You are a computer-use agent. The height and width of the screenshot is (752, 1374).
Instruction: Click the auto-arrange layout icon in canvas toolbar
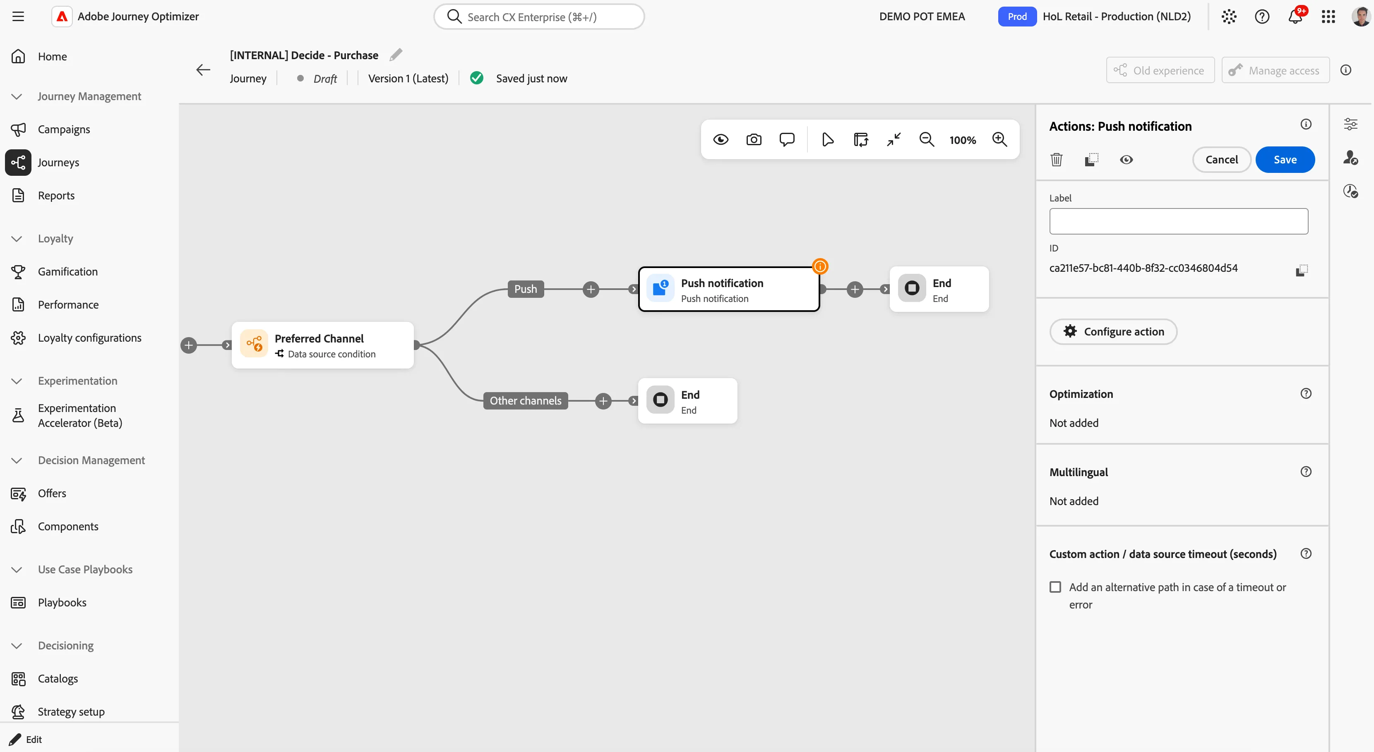861,140
